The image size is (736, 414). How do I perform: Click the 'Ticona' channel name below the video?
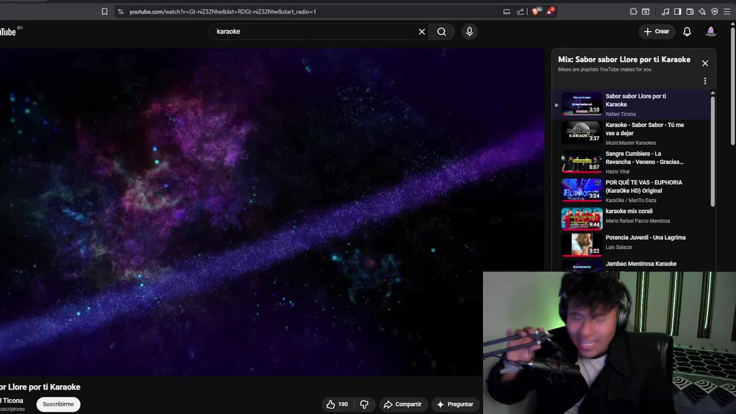point(11,401)
